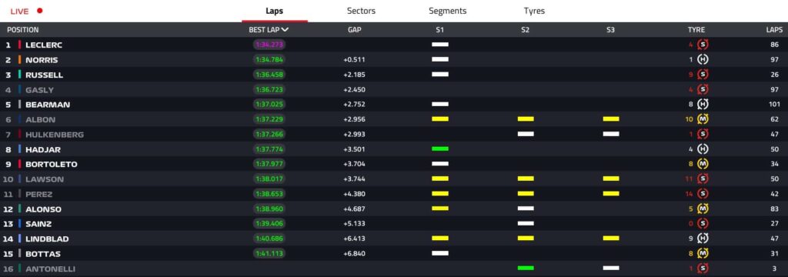This screenshot has width=788, height=277.
Task: Click Perez's soft tyre icon
Action: (703, 194)
